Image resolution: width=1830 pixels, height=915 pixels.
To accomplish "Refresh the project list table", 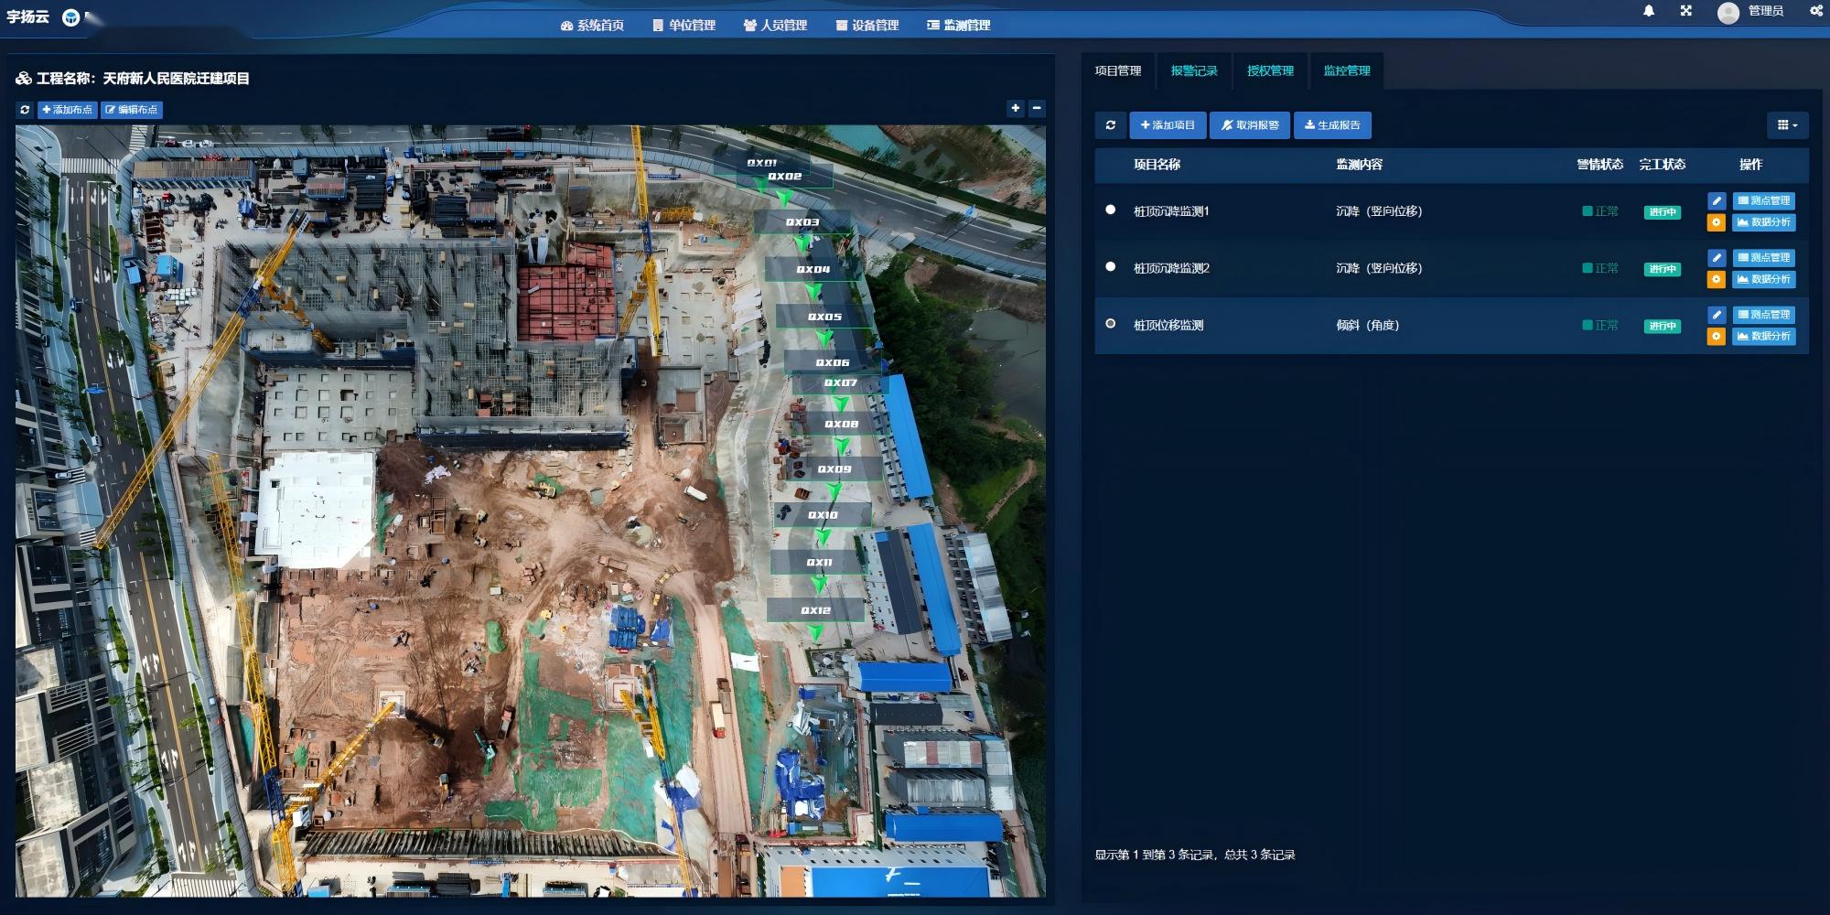I will (x=1111, y=125).
